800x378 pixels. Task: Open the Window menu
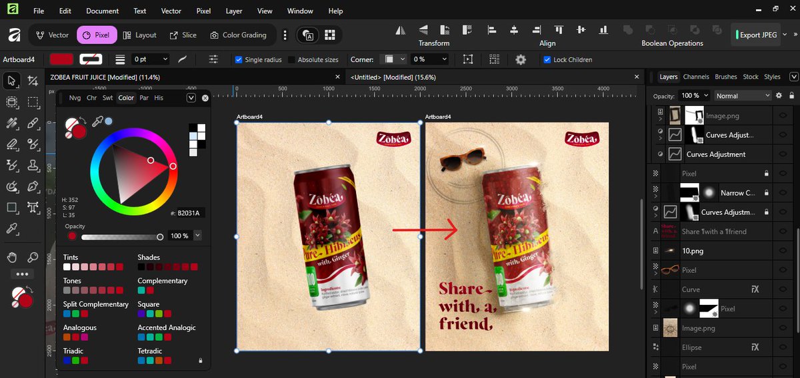pos(300,11)
